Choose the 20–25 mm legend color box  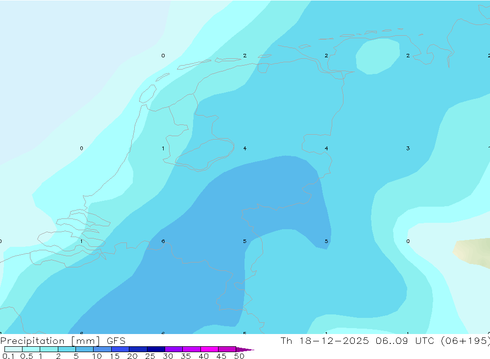coord(138,349)
